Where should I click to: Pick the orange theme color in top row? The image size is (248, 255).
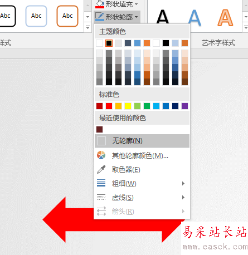[x=147, y=43]
